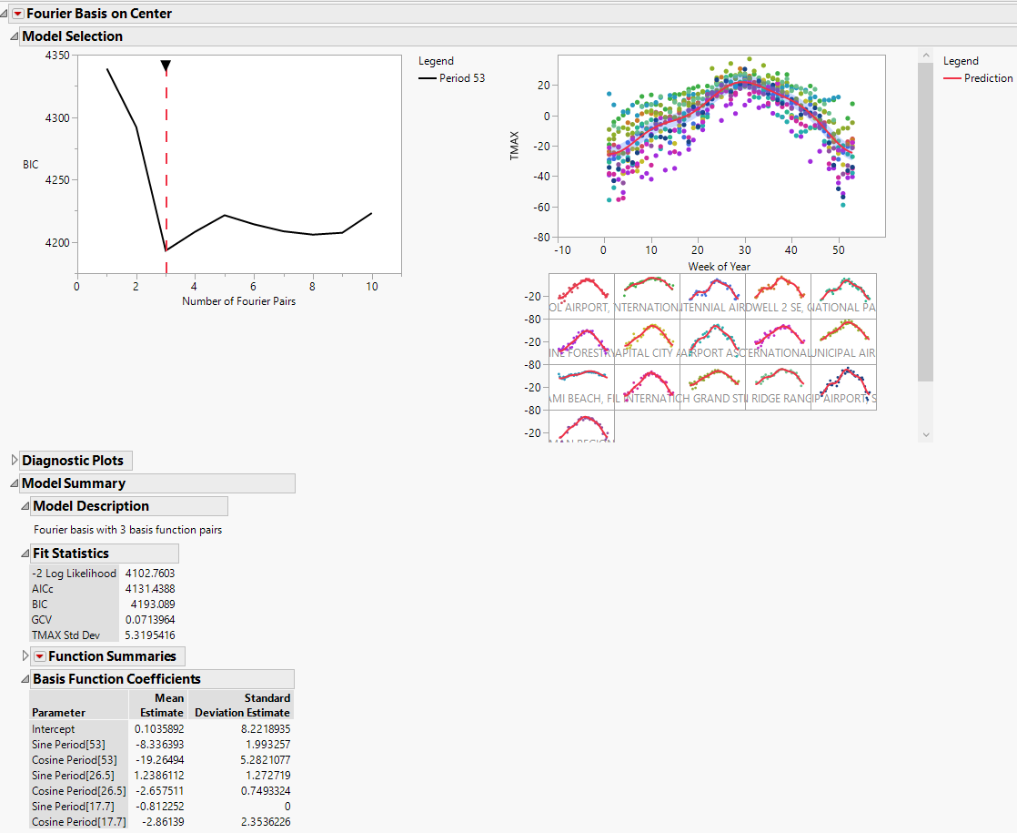Click the scroll up arrow of the plot scrollbar

(x=925, y=56)
